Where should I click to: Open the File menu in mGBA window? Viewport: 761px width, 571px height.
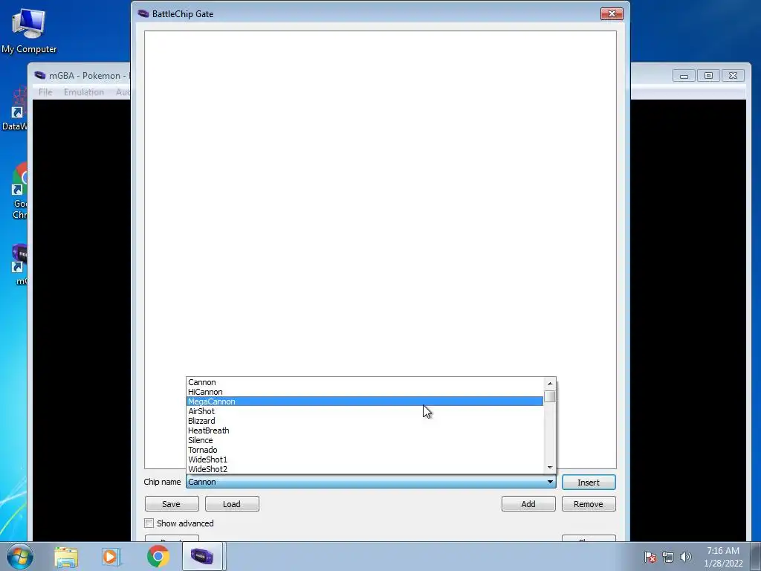pos(45,91)
